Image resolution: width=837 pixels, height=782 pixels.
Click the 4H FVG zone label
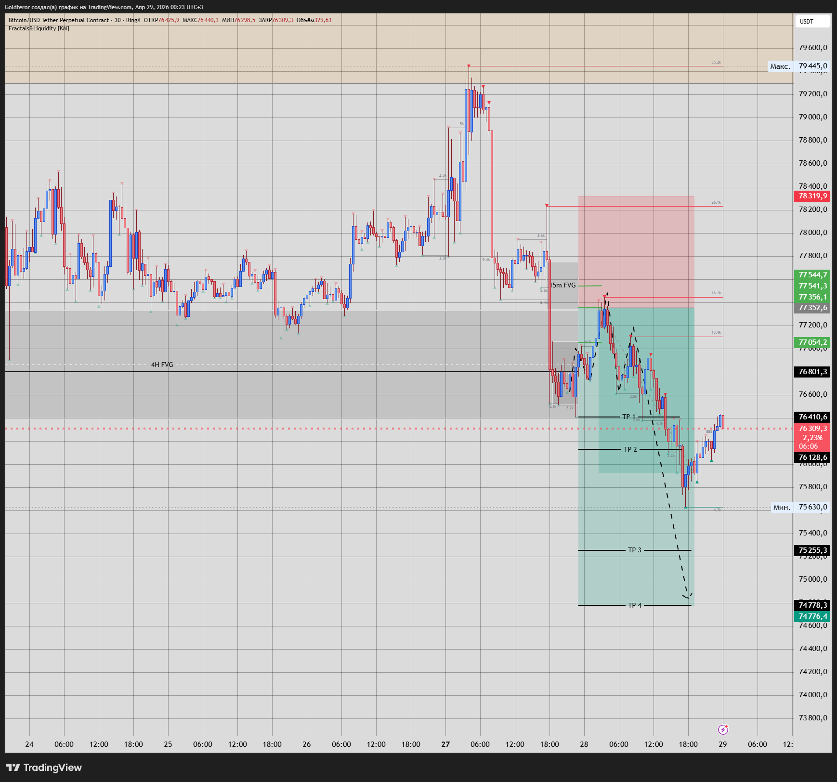(162, 365)
